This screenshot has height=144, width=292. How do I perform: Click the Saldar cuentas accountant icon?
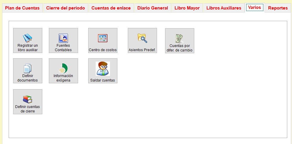click(102, 69)
